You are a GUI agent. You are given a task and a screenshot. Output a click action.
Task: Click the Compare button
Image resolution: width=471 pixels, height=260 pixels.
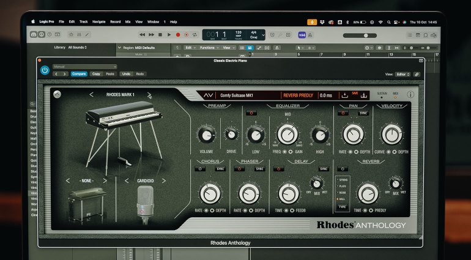(x=79, y=73)
